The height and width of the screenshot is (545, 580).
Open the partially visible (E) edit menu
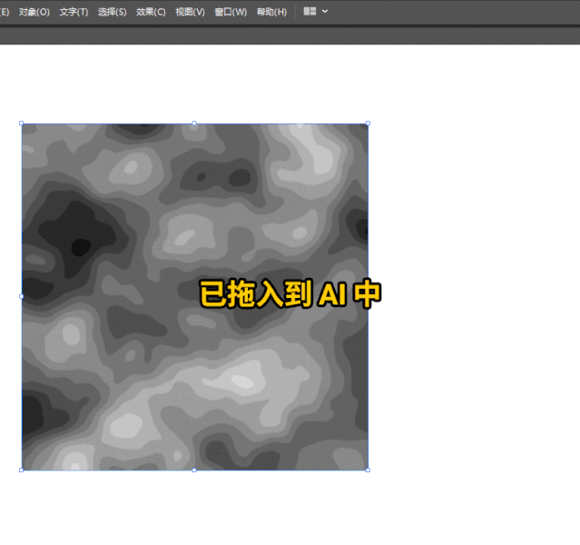pyautogui.click(x=4, y=12)
